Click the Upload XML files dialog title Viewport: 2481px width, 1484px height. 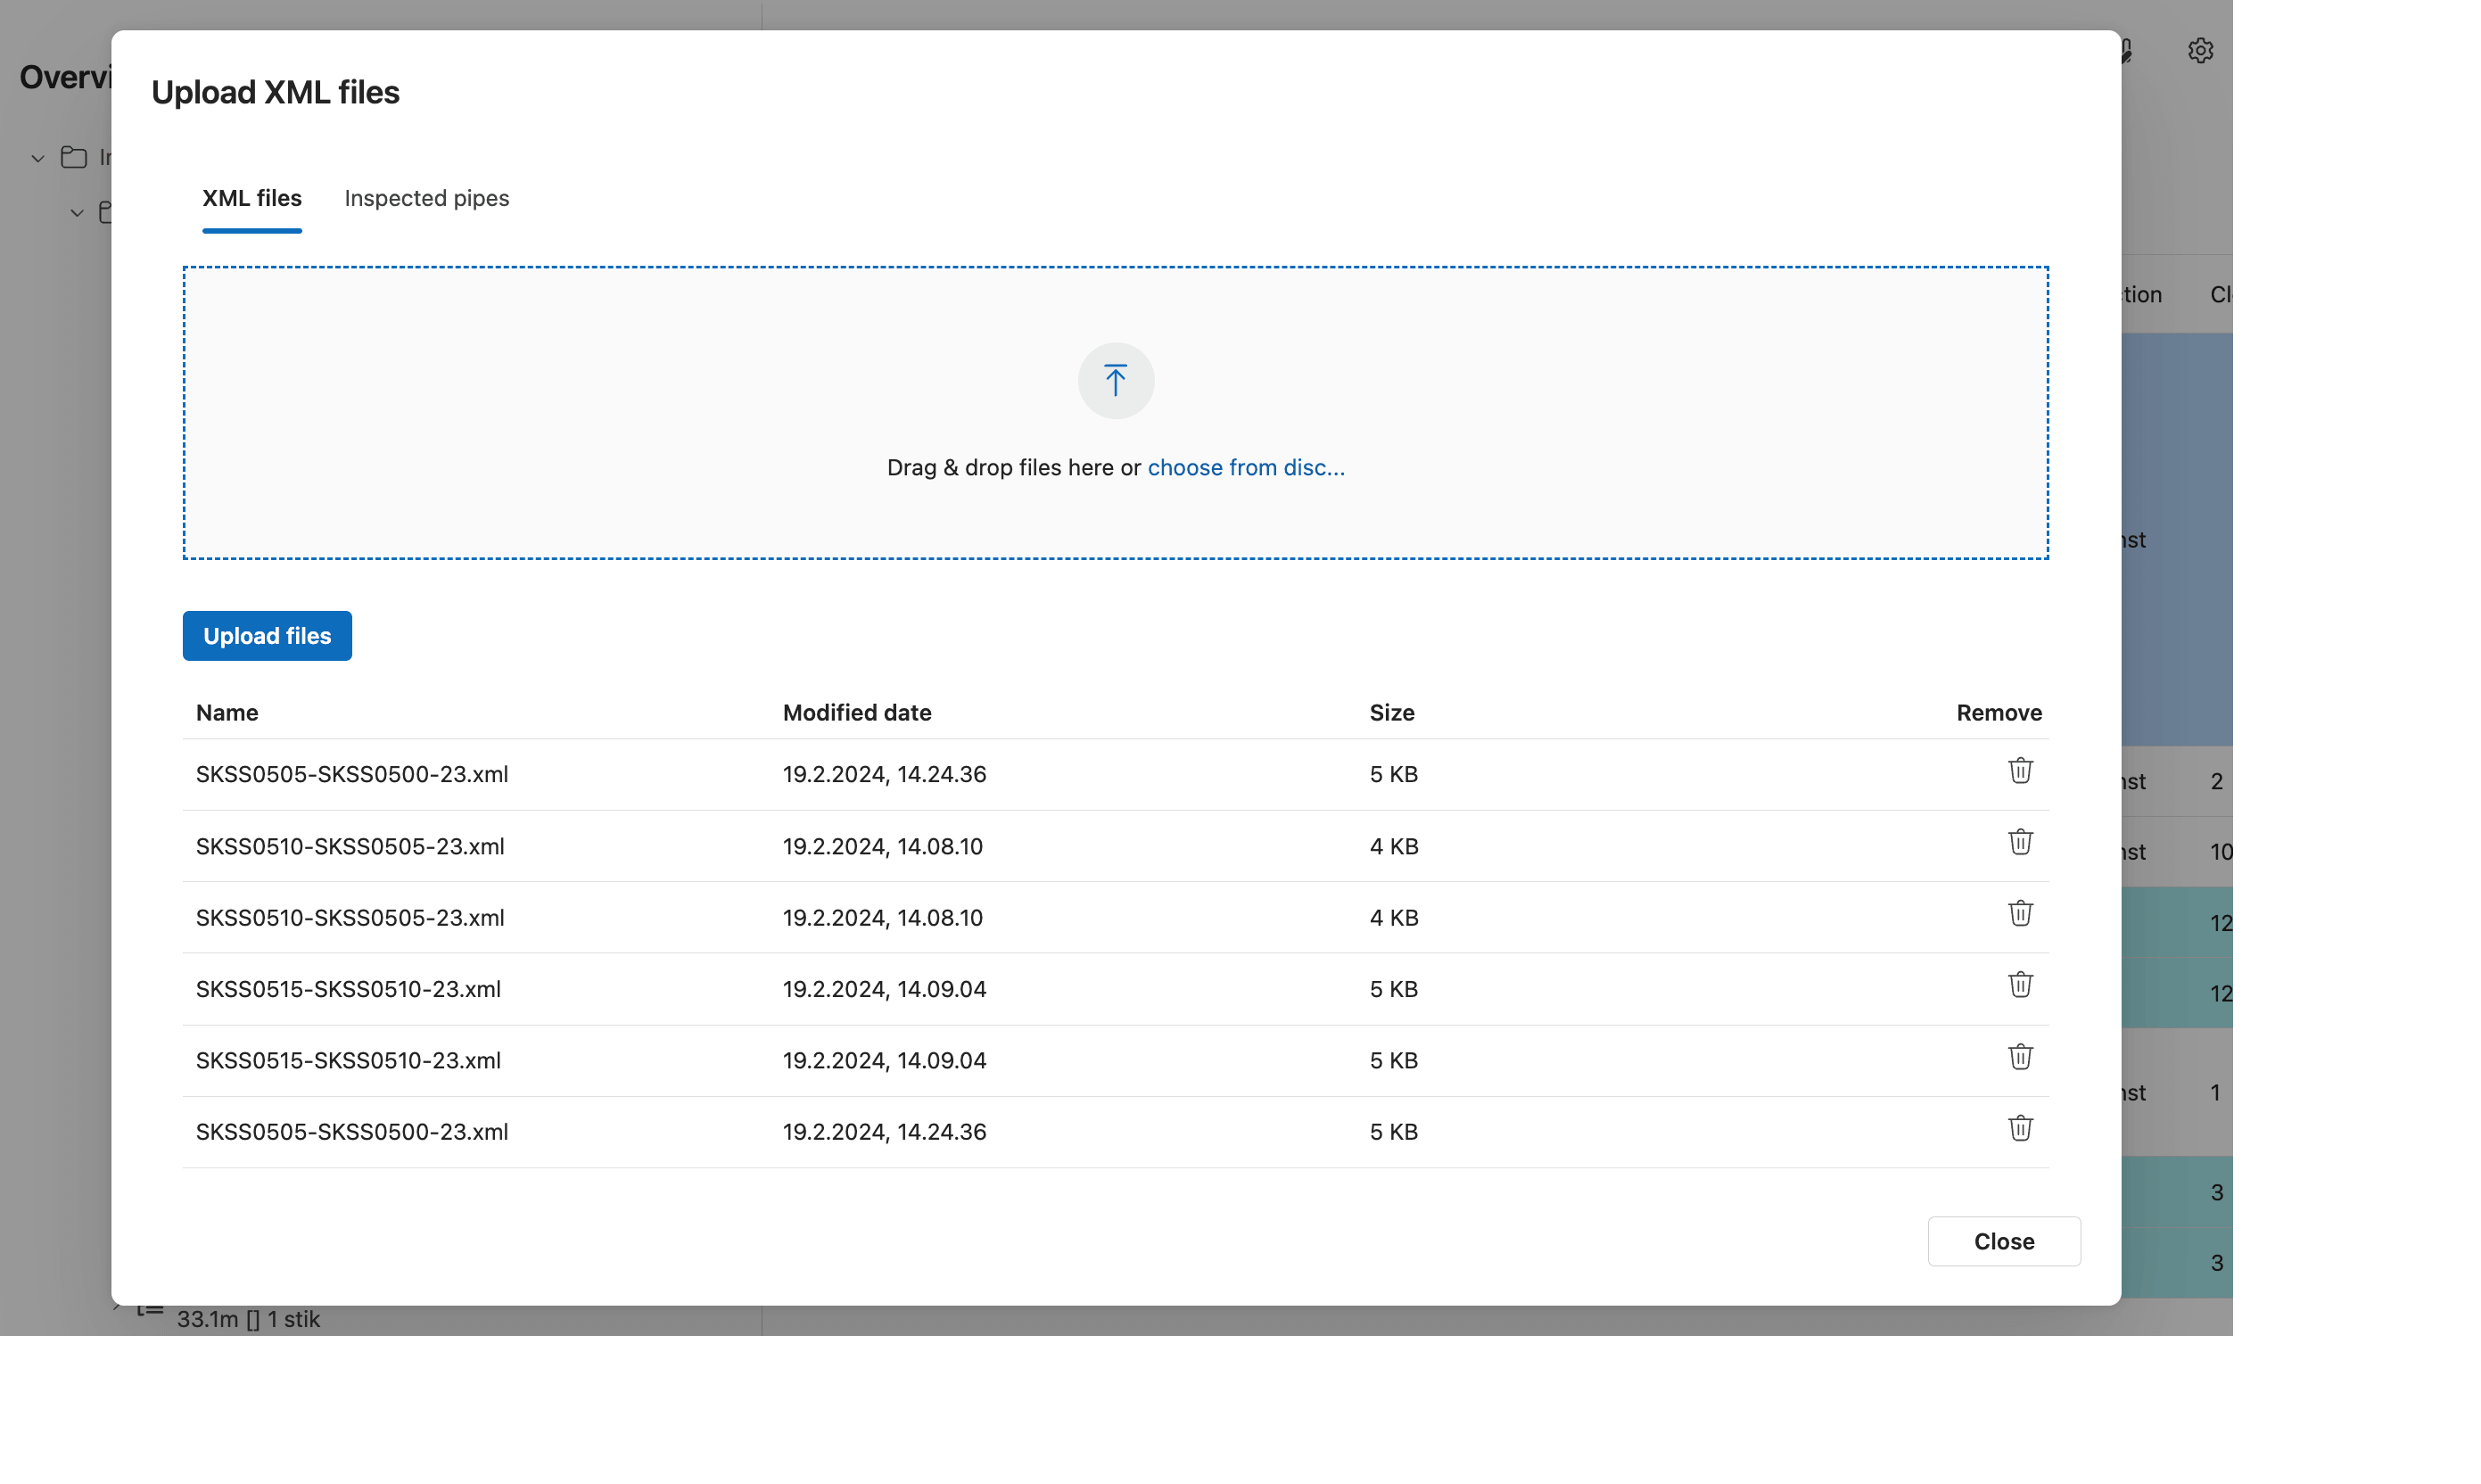point(275,92)
